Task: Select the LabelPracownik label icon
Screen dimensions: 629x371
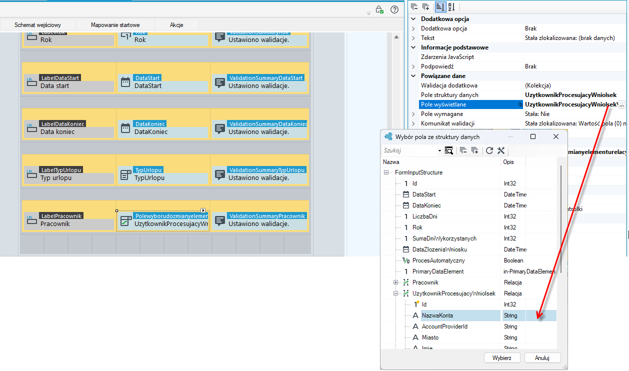Action: click(31, 219)
